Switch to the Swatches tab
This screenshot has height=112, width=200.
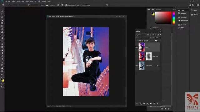click(158, 10)
